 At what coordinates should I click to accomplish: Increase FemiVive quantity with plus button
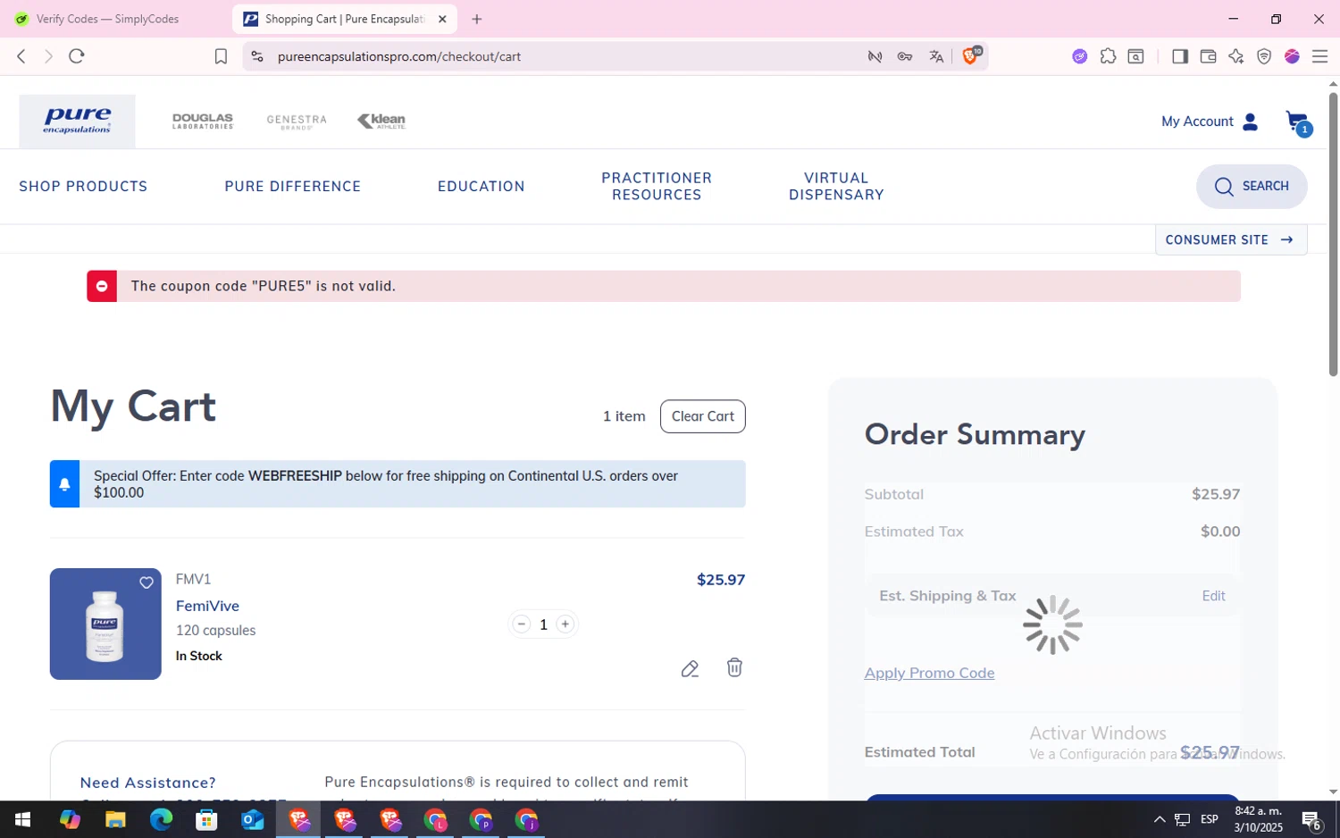pyautogui.click(x=565, y=624)
